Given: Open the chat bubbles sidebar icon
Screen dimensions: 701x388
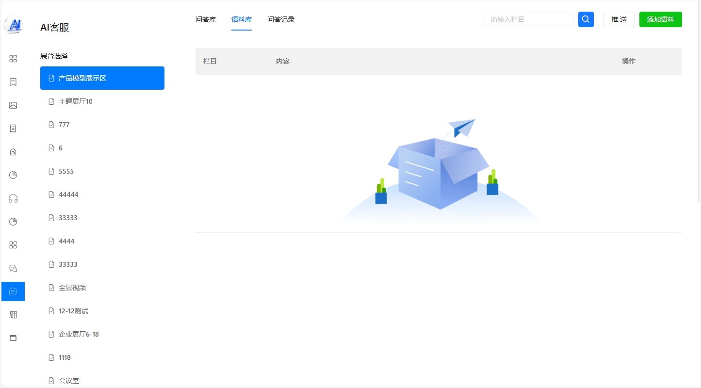Looking at the screenshot, I should [13, 268].
